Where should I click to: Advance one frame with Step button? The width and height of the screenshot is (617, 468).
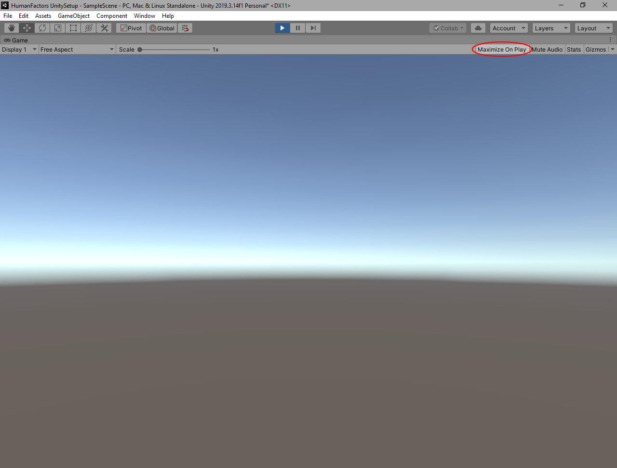(313, 28)
